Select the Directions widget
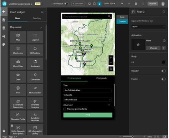 [35, 77]
